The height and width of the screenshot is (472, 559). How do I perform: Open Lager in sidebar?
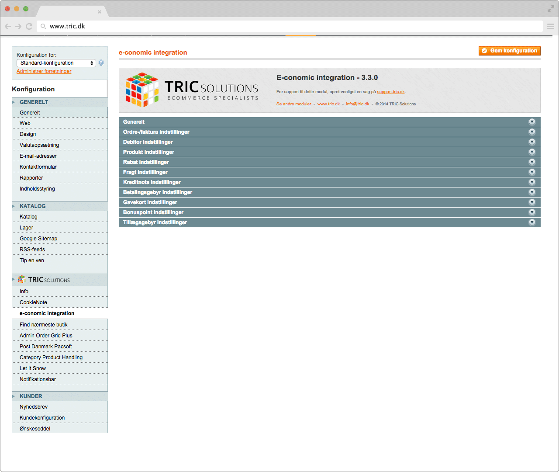coord(59,228)
